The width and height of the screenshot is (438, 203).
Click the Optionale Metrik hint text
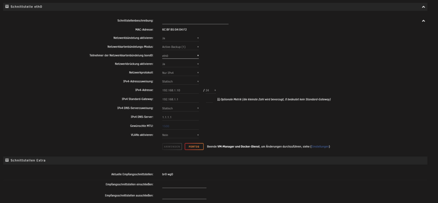[x=276, y=99]
